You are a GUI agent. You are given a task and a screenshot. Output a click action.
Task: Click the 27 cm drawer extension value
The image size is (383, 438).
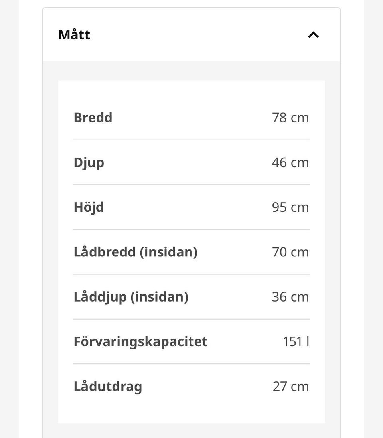[291, 386]
